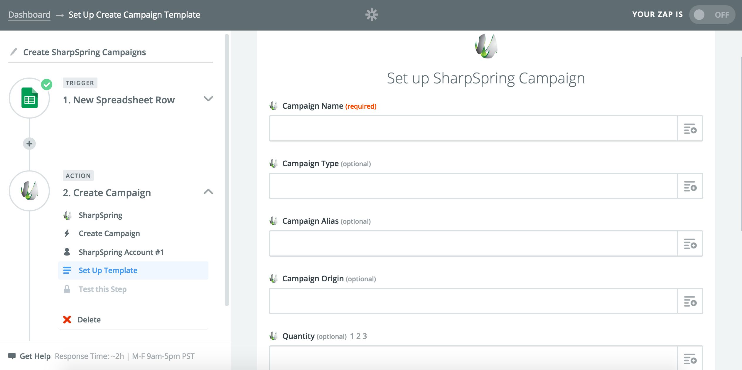This screenshot has height=370, width=742.
Task: Click the Create SharpSpring Campaigns zap name
Action: [x=85, y=52]
